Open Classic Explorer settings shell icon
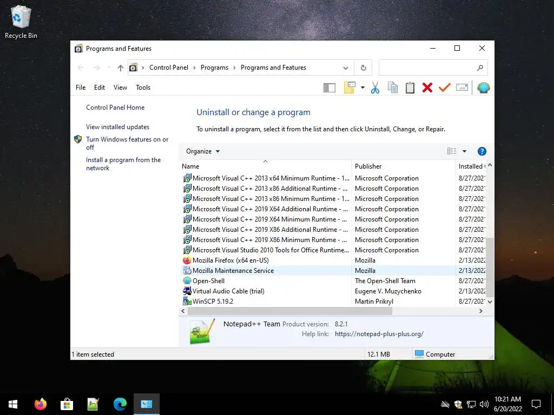Image resolution: width=554 pixels, height=415 pixels. [483, 88]
